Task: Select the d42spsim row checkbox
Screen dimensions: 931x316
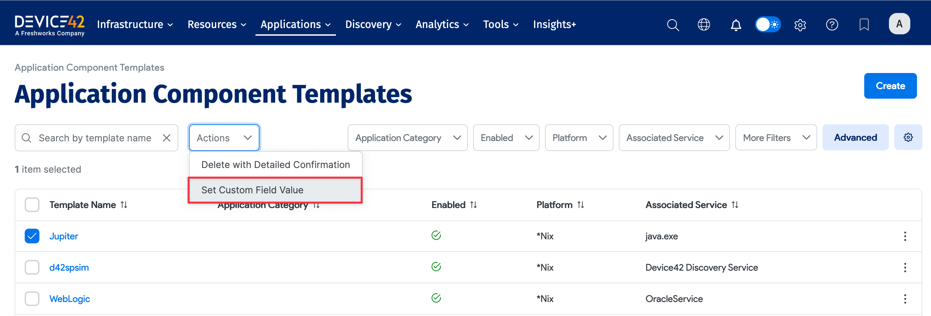Action: point(32,267)
